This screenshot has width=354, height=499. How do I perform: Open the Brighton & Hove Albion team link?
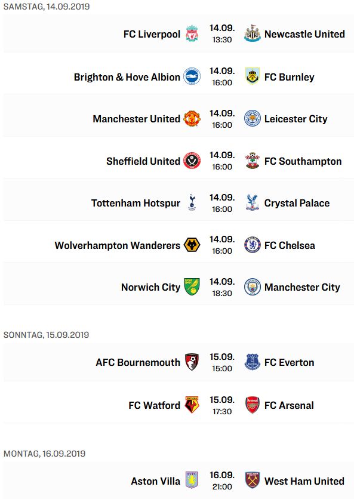127,77
